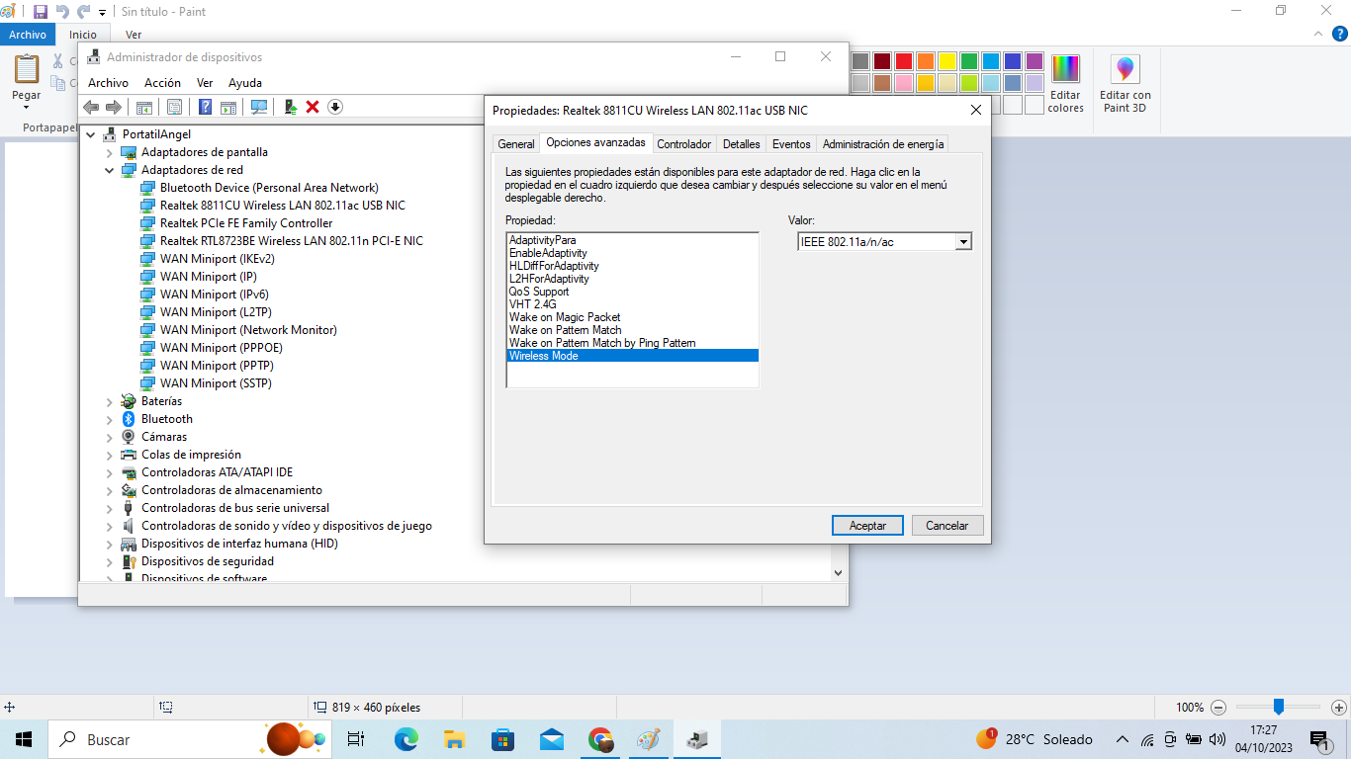The width and height of the screenshot is (1351, 759).
Task: Open Paint Archivo ribbon tab
Action: tap(28, 35)
